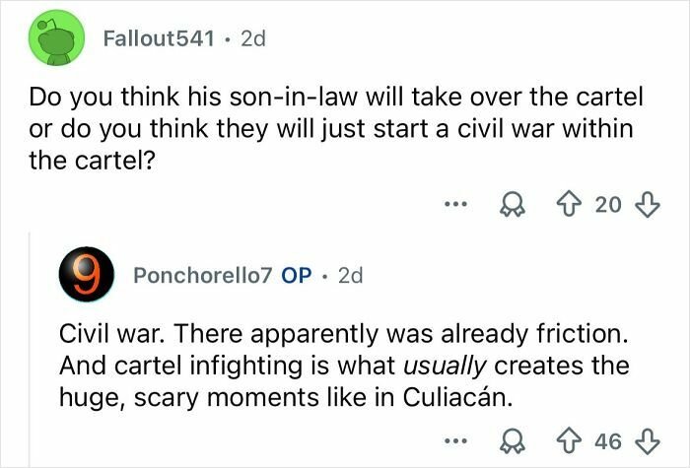
Task: Downvote Fallout541's comment
Action: tap(646, 204)
